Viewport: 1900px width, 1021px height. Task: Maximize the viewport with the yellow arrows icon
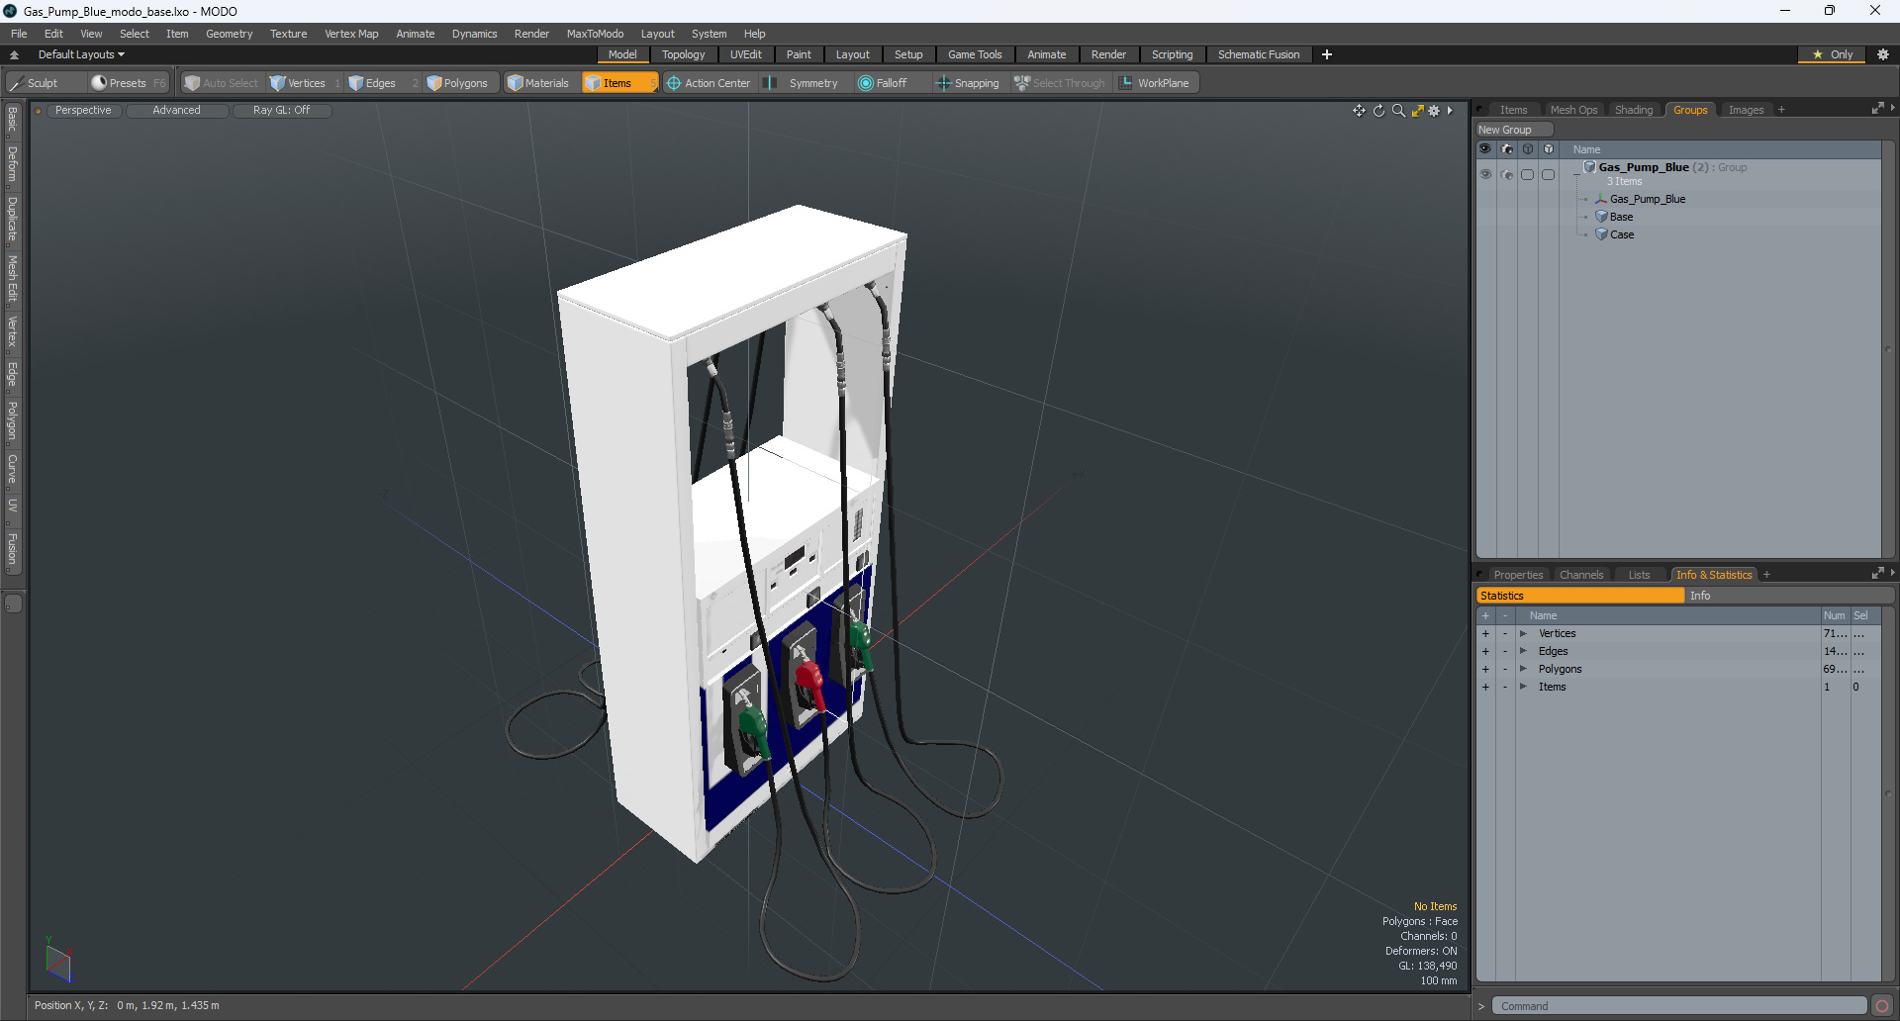[1417, 111]
